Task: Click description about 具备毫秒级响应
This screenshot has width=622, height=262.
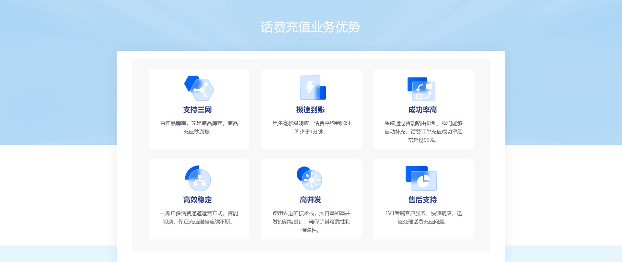Action: [x=311, y=127]
